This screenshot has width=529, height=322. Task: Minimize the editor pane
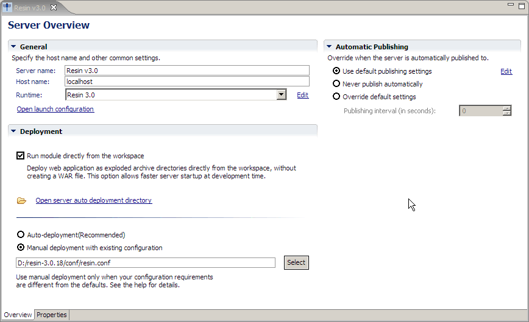(x=511, y=5)
